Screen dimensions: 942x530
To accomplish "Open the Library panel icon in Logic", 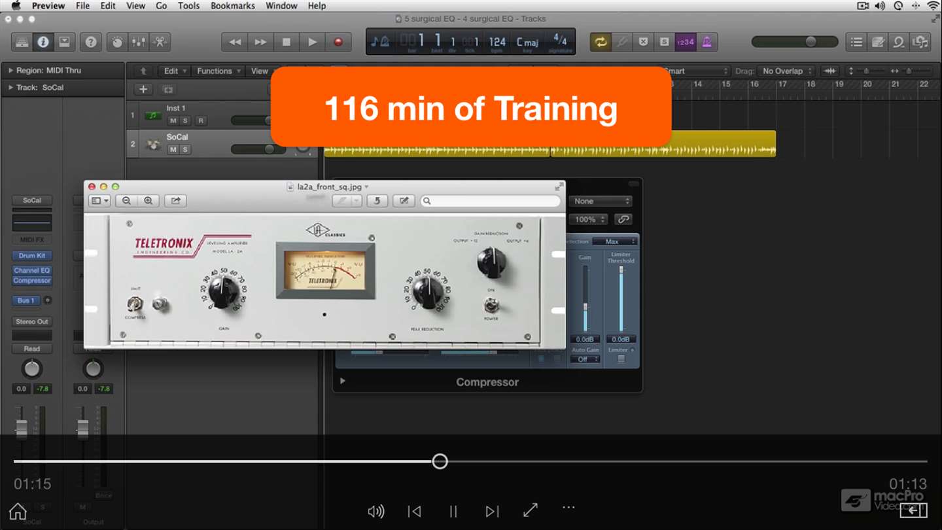I will coord(22,42).
